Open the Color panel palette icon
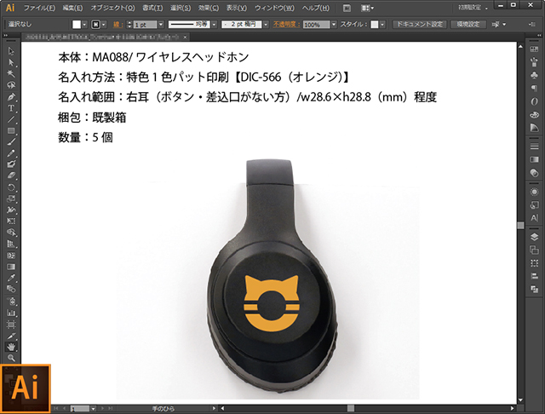The image size is (545, 414). pyautogui.click(x=534, y=115)
